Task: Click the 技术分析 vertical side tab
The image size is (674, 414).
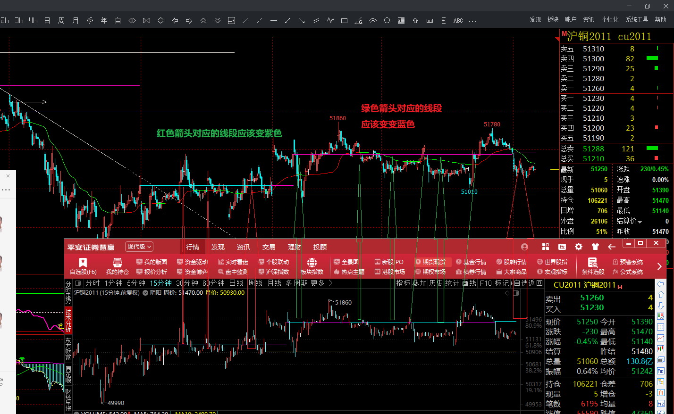Action: (68, 320)
